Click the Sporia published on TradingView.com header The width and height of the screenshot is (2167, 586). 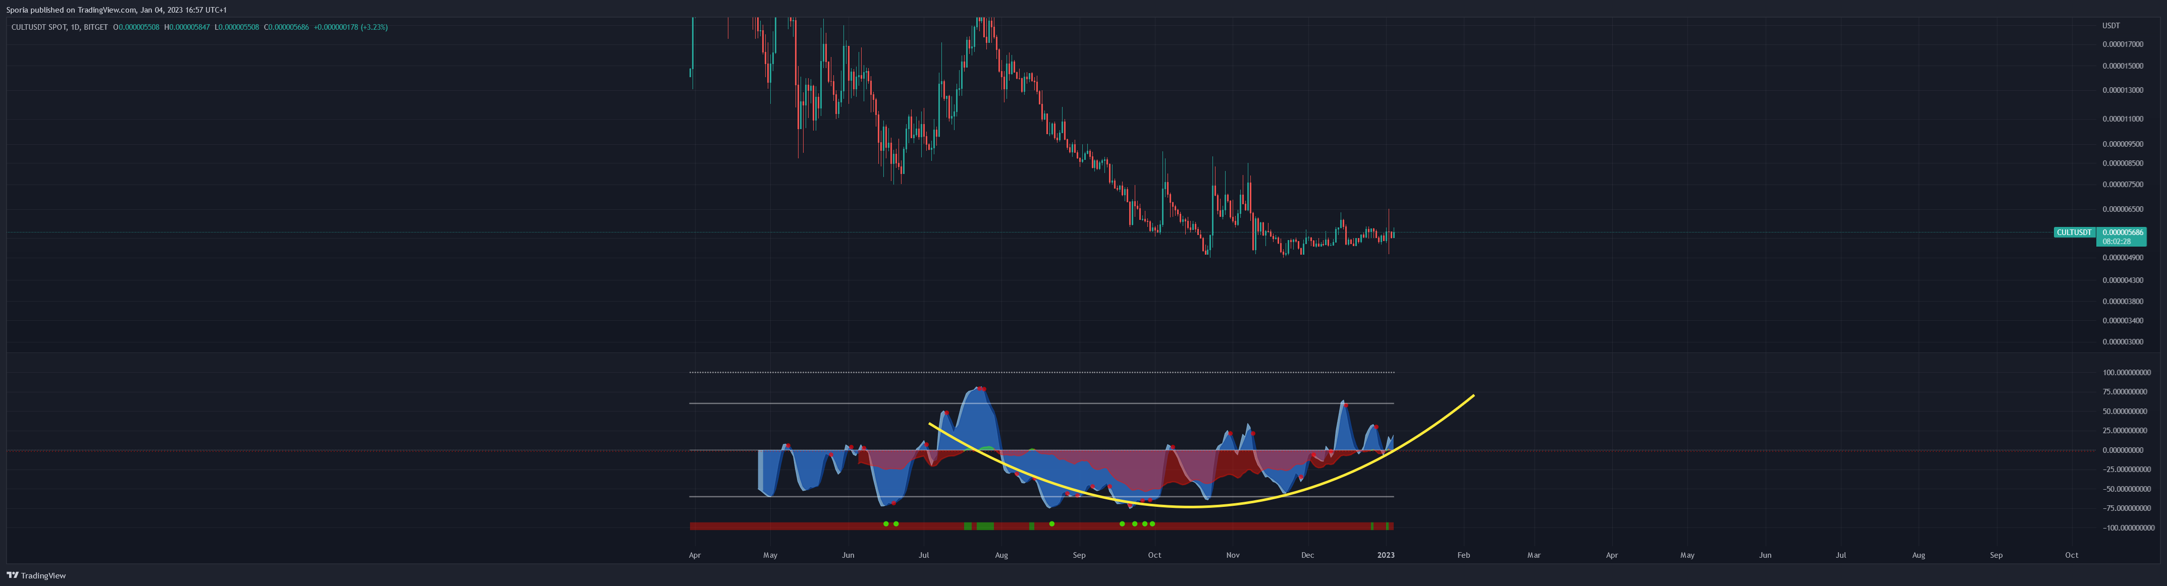pyautogui.click(x=116, y=10)
